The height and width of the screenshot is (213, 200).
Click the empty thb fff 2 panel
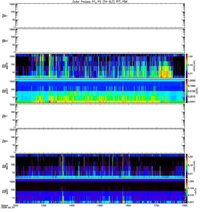point(100,41)
